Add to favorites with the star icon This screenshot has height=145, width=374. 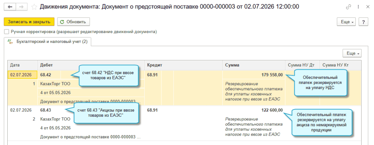tap(34, 7)
